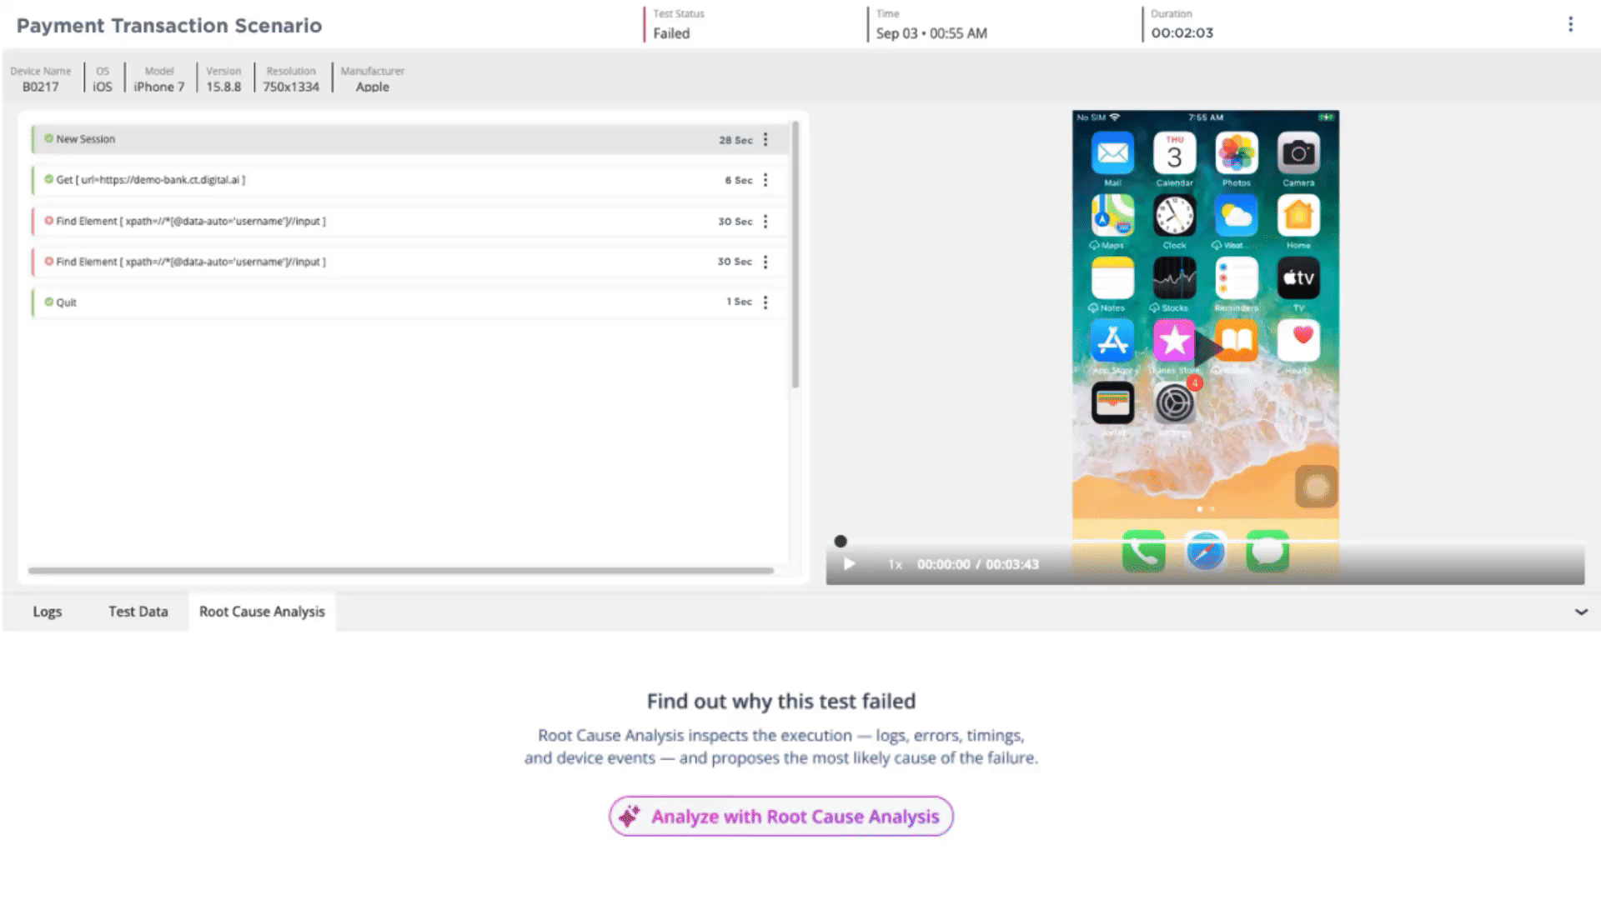Viewport: 1601px width, 900px height.
Task: Click the Weather app icon in the video
Action: click(1237, 216)
